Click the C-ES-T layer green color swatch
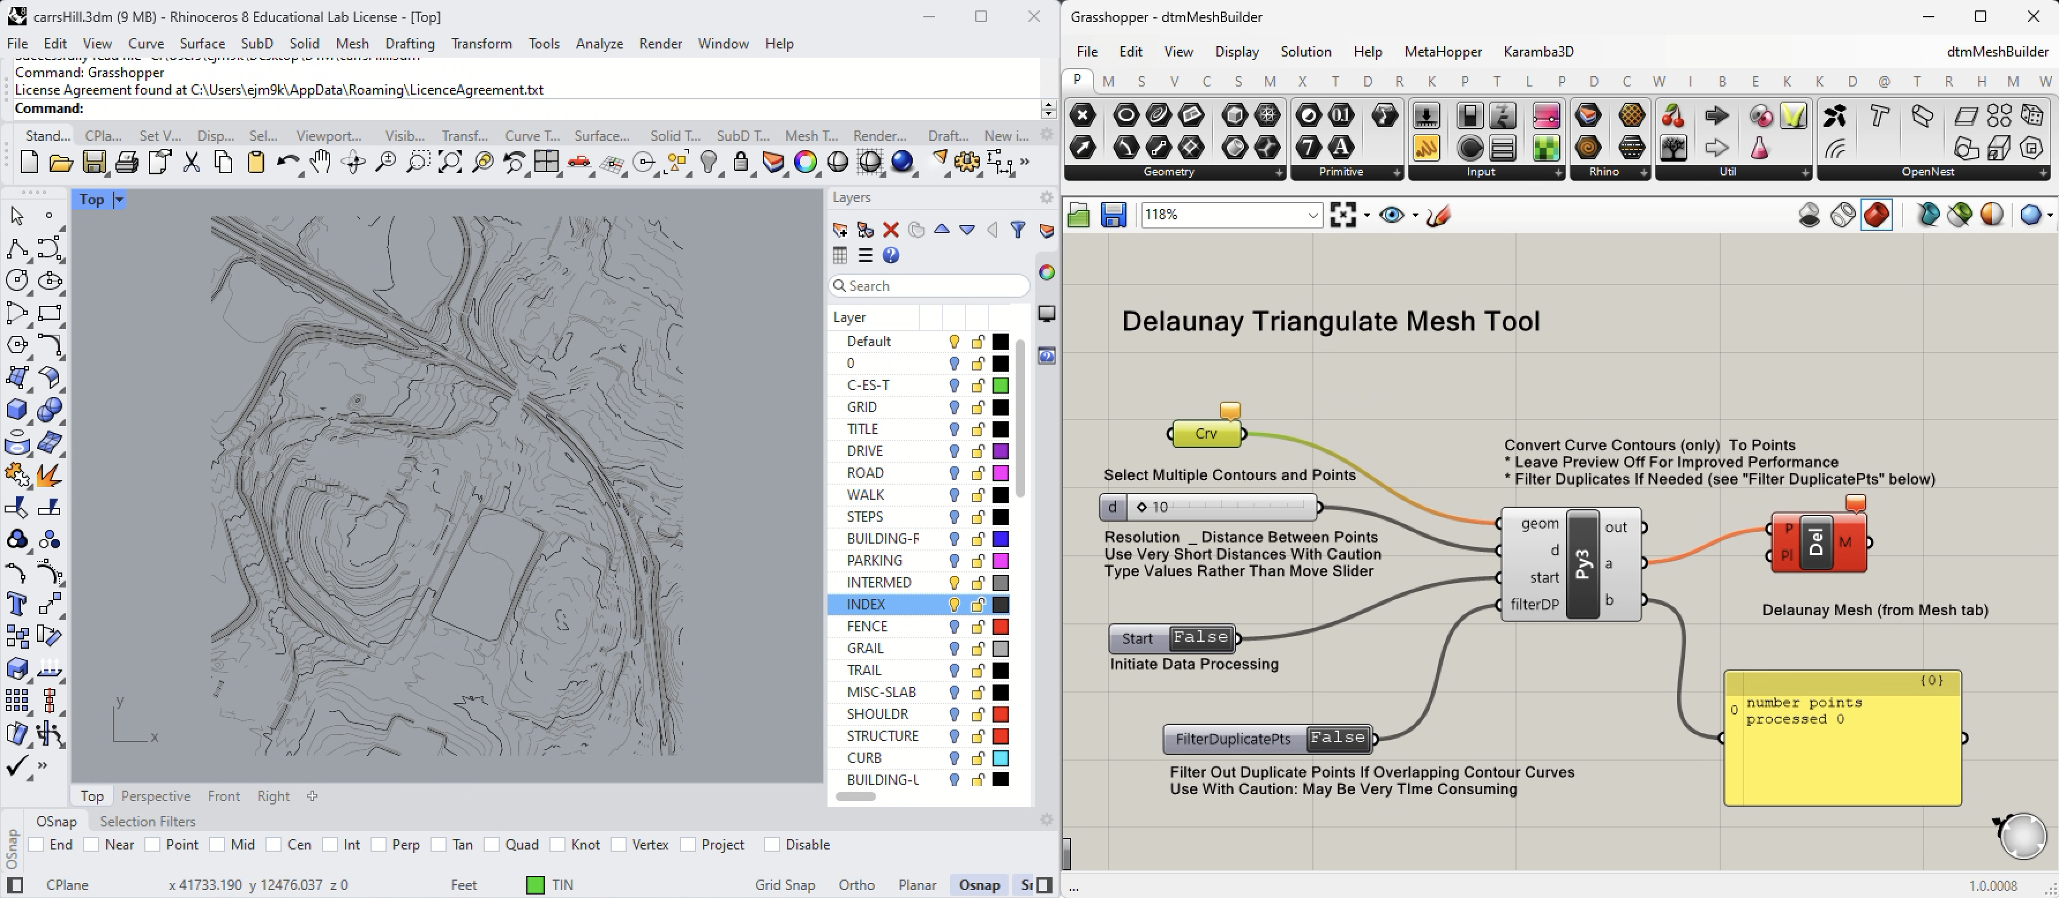This screenshot has height=898, width=2059. click(1000, 384)
